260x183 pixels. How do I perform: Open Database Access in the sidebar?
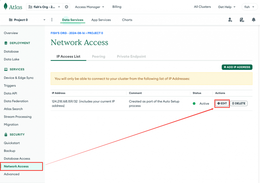[x=17, y=158]
